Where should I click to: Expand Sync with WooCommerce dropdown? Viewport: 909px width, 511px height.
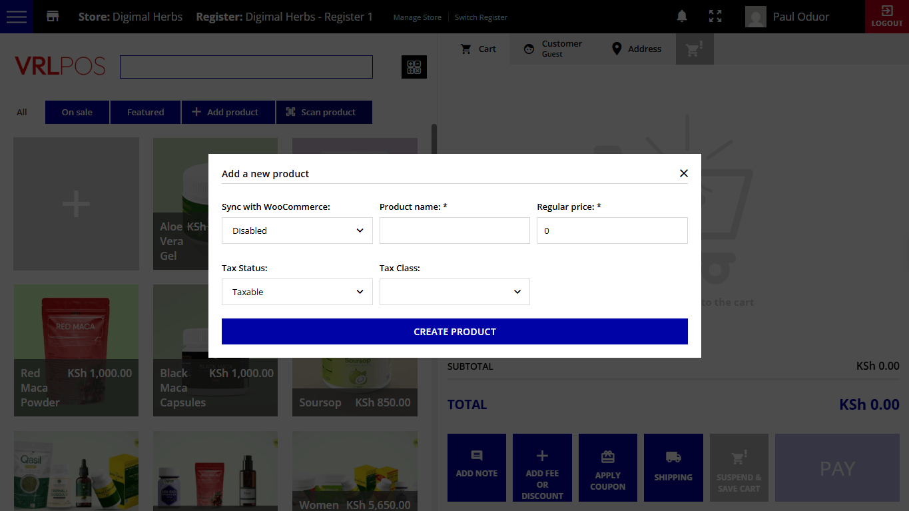297,231
